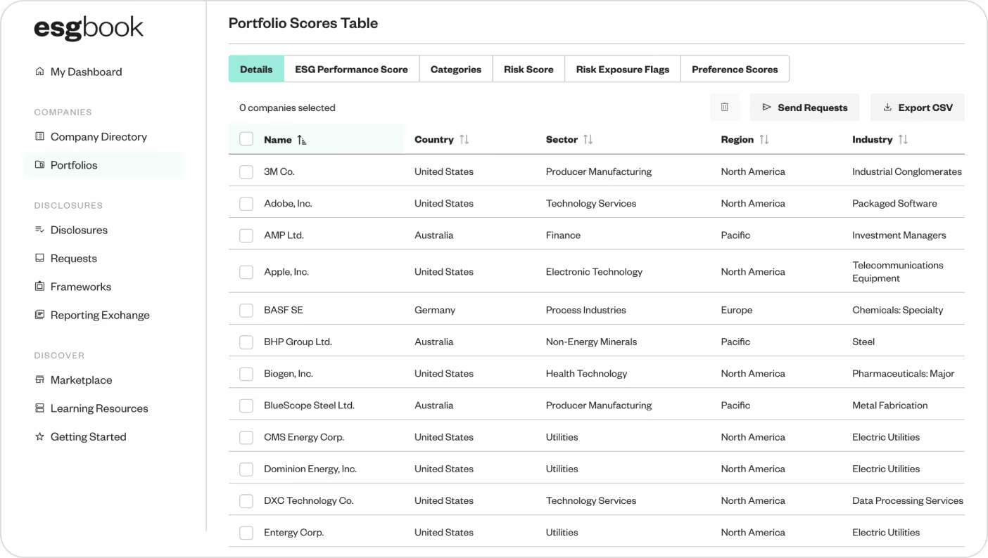
Task: Open Company Directory from the sidebar
Action: click(99, 136)
